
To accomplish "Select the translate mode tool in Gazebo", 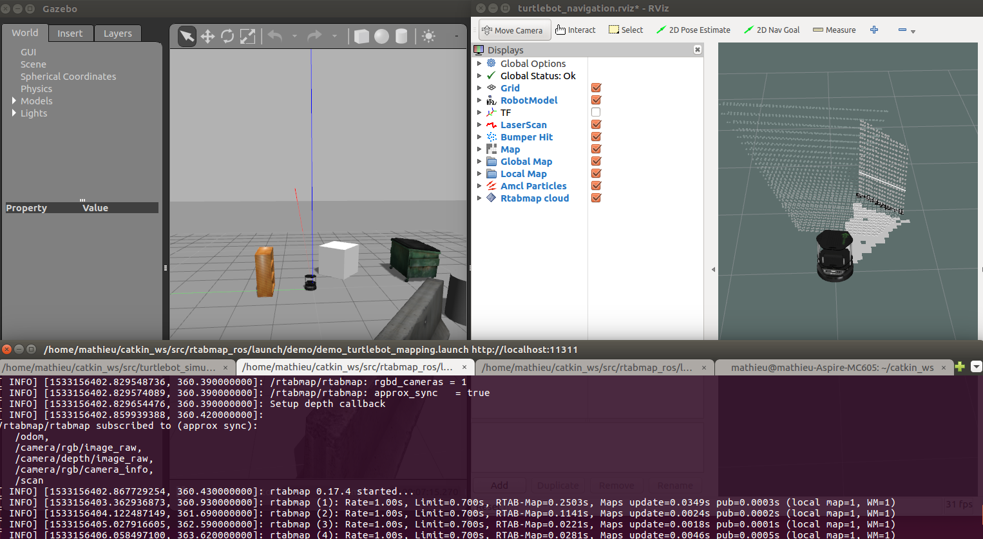I will [x=207, y=37].
